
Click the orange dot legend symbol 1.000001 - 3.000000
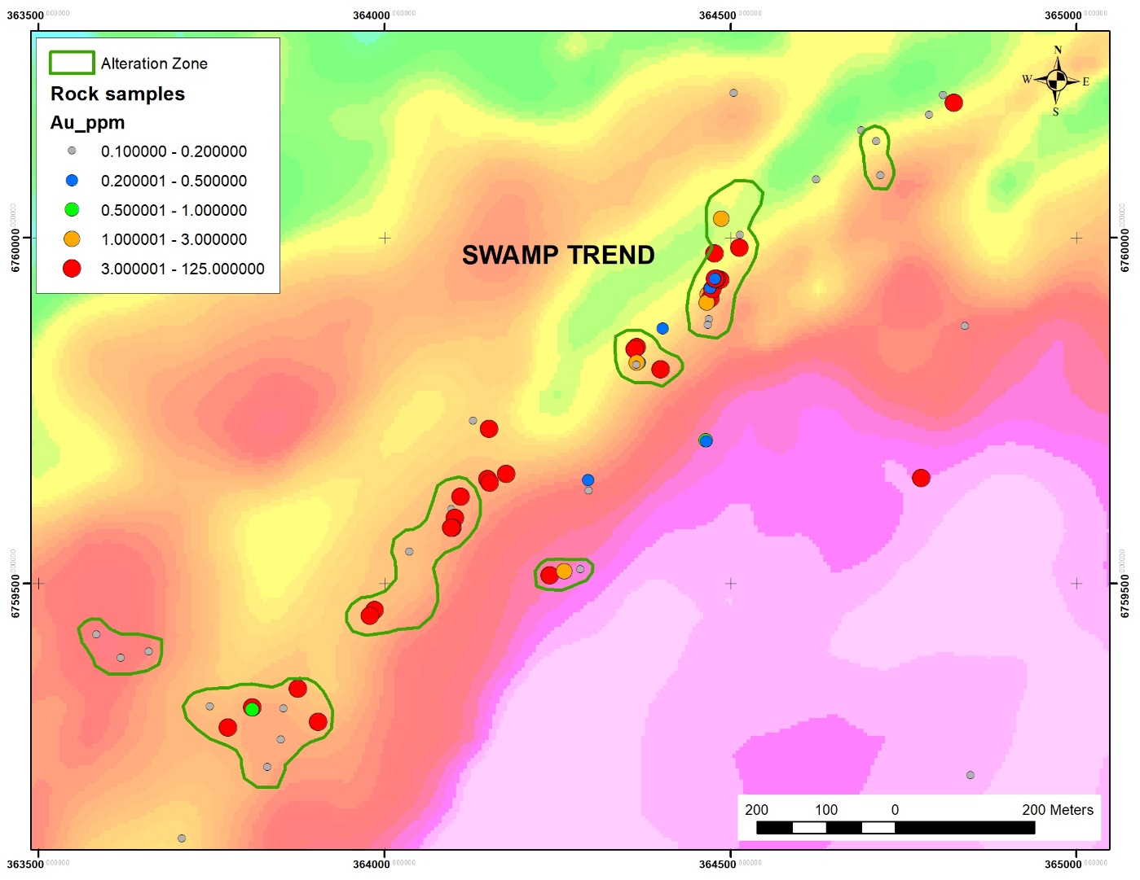pyautogui.click(x=72, y=239)
